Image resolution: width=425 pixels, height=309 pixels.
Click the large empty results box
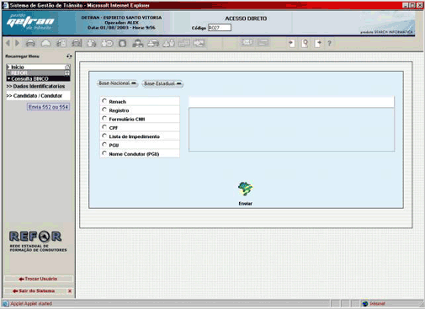click(292, 130)
